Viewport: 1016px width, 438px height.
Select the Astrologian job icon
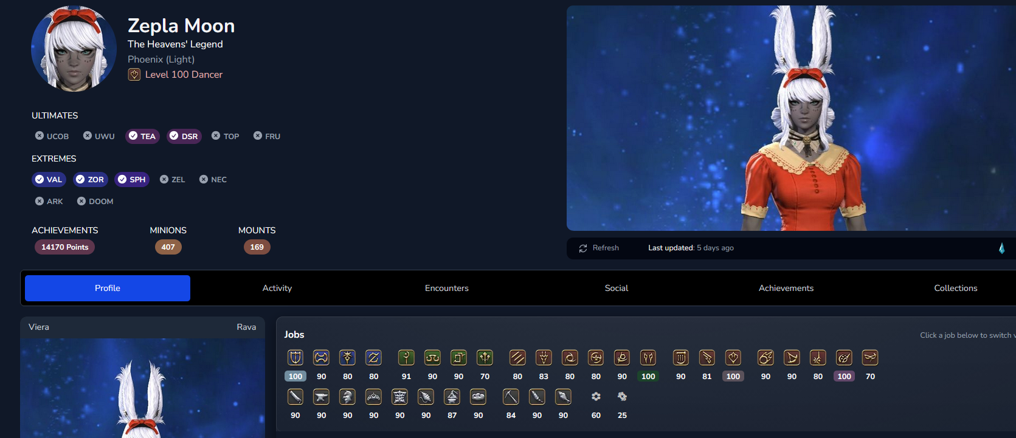tap(458, 357)
